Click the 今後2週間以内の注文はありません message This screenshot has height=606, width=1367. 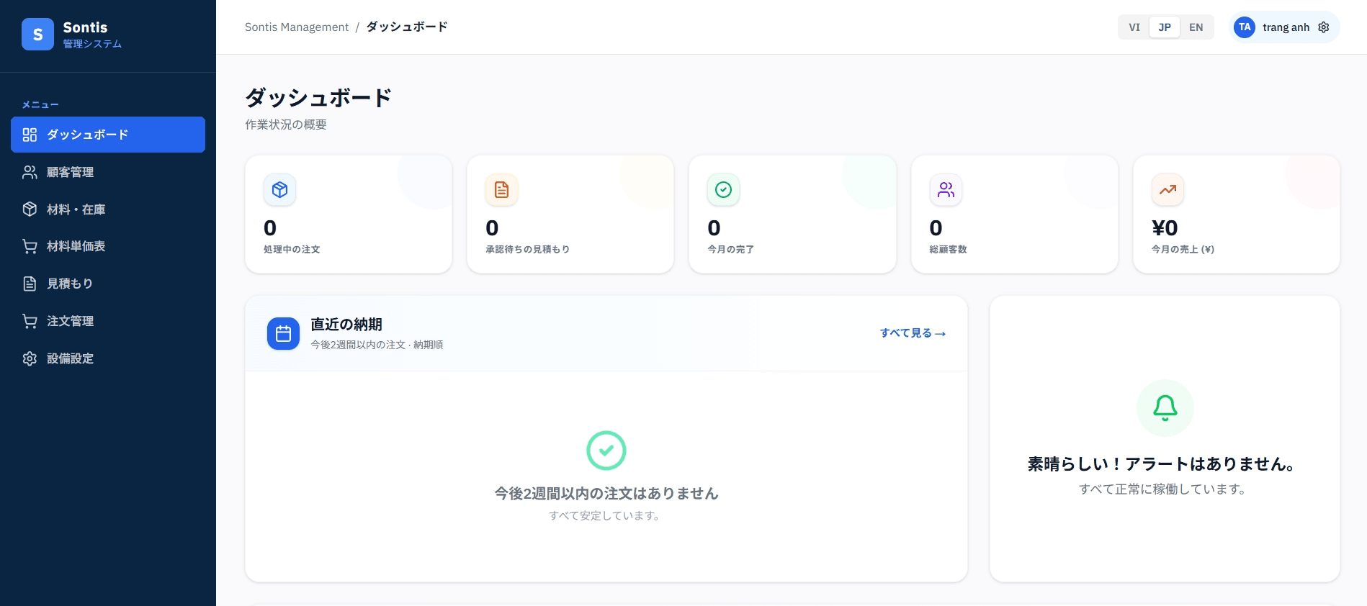click(x=606, y=494)
